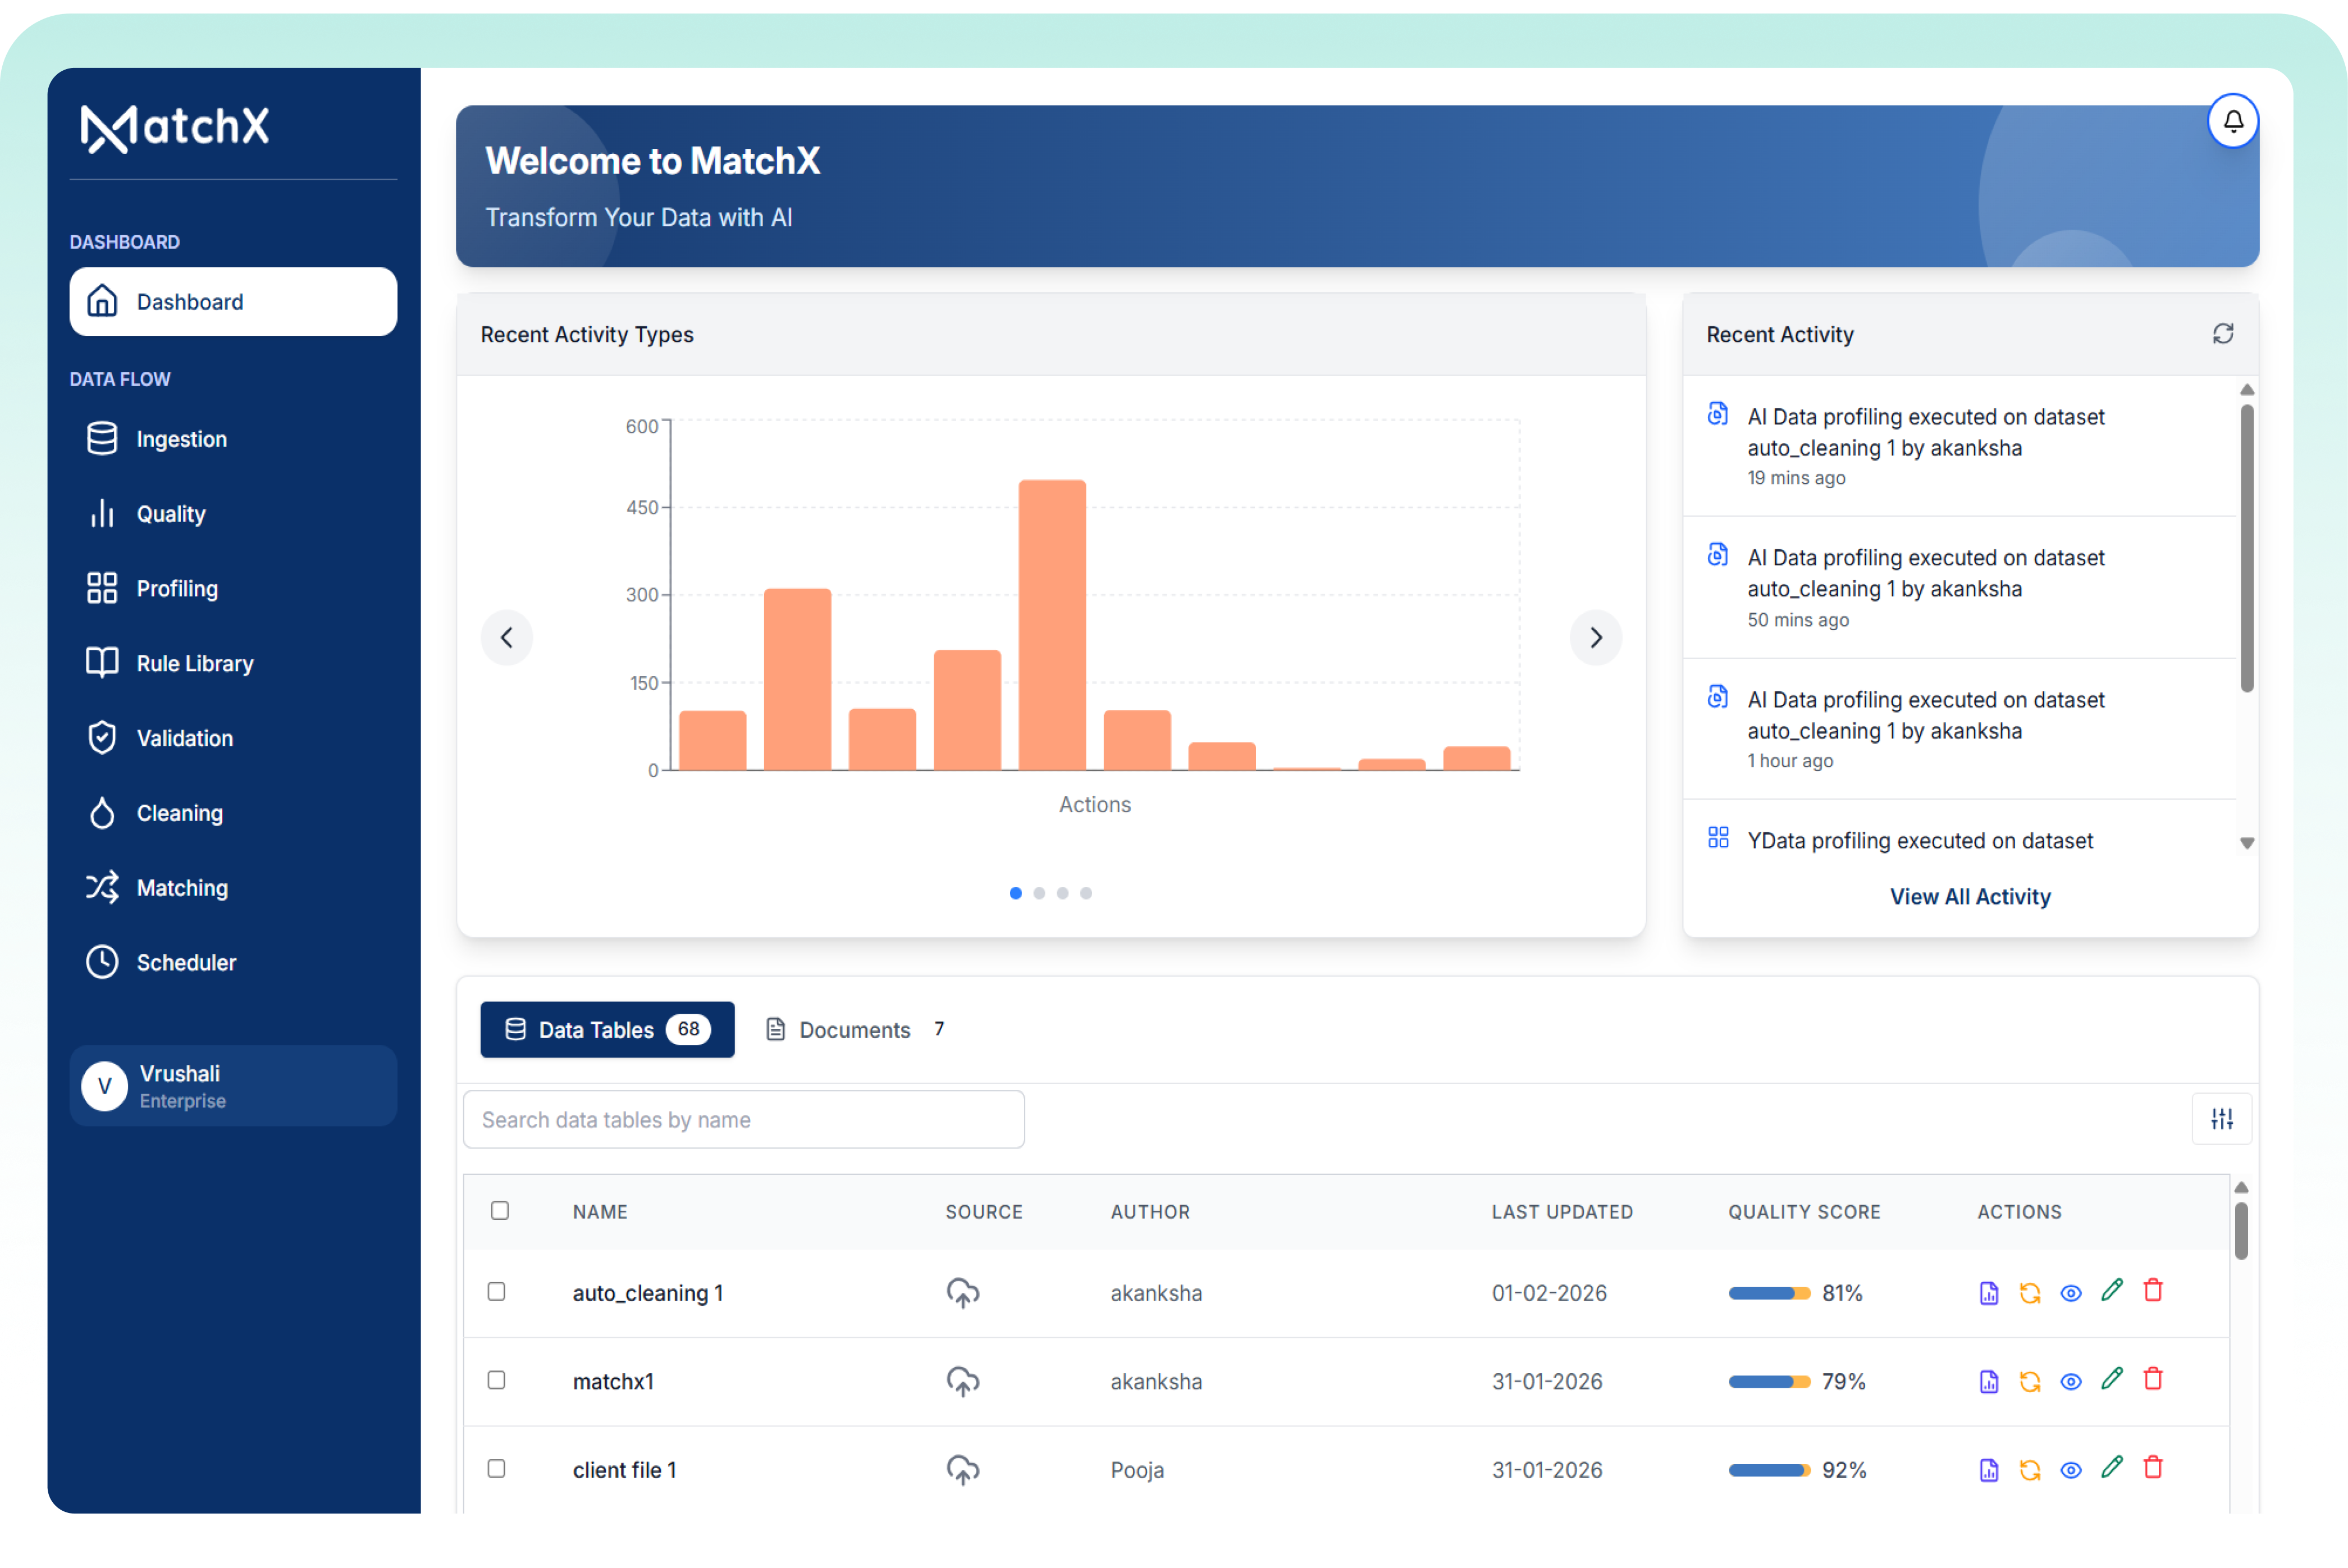Tick the client file 1 checkbox
The image size is (2348, 1568).
(497, 1468)
